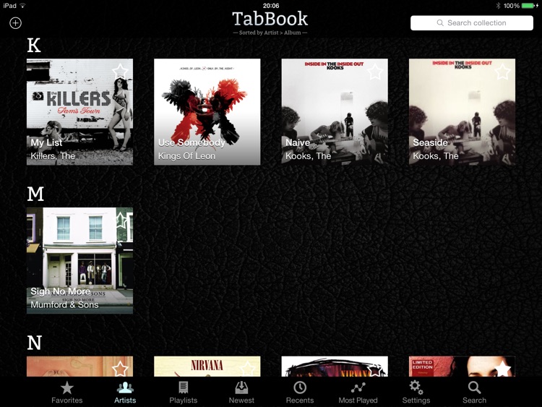Click the 'Kings Of Leon' artist label
This screenshot has height=407, width=542.
pos(186,156)
